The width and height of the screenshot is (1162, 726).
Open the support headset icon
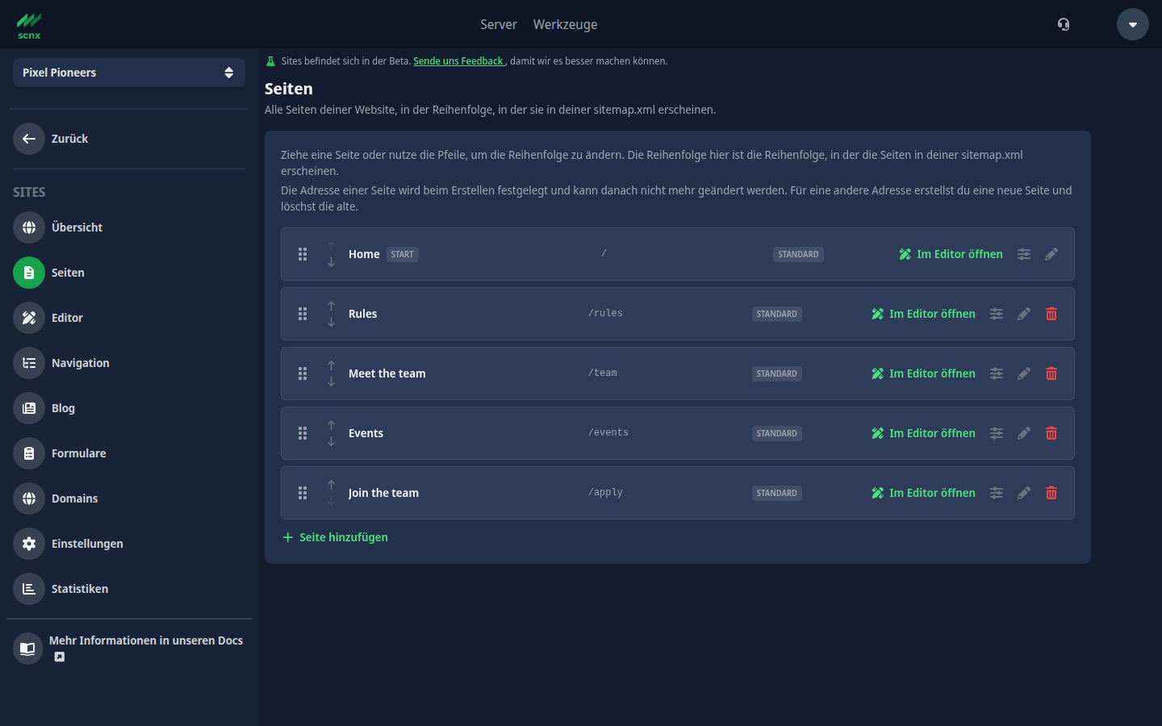1064,24
